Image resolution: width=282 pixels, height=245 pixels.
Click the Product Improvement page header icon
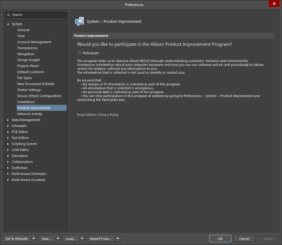click(79, 22)
